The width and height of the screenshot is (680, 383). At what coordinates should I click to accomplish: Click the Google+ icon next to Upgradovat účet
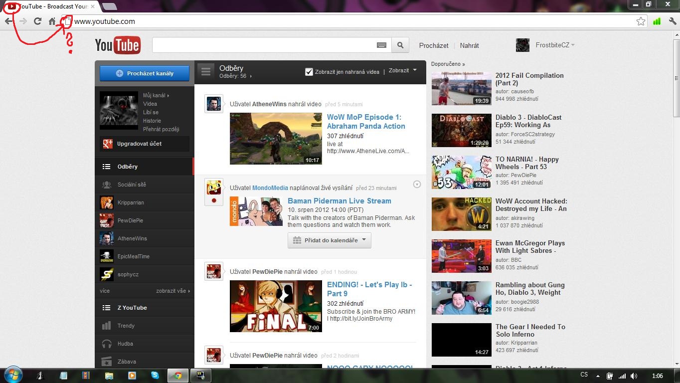pyautogui.click(x=107, y=144)
